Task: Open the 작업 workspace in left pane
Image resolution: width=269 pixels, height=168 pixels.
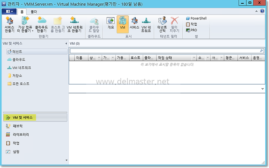Action: coord(13,143)
